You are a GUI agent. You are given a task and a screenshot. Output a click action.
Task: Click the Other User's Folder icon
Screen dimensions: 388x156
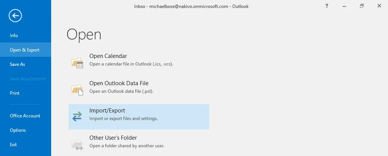[77, 144]
